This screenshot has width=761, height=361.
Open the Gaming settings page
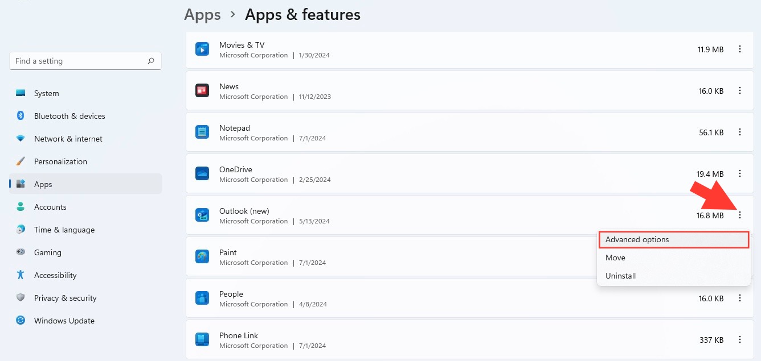[x=85, y=252]
